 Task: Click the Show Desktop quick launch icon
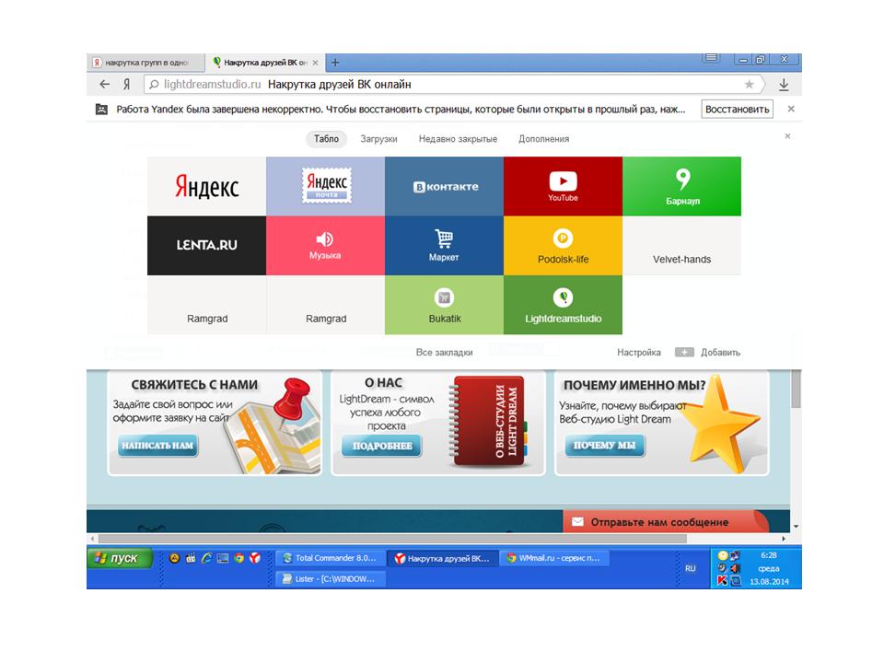(223, 558)
